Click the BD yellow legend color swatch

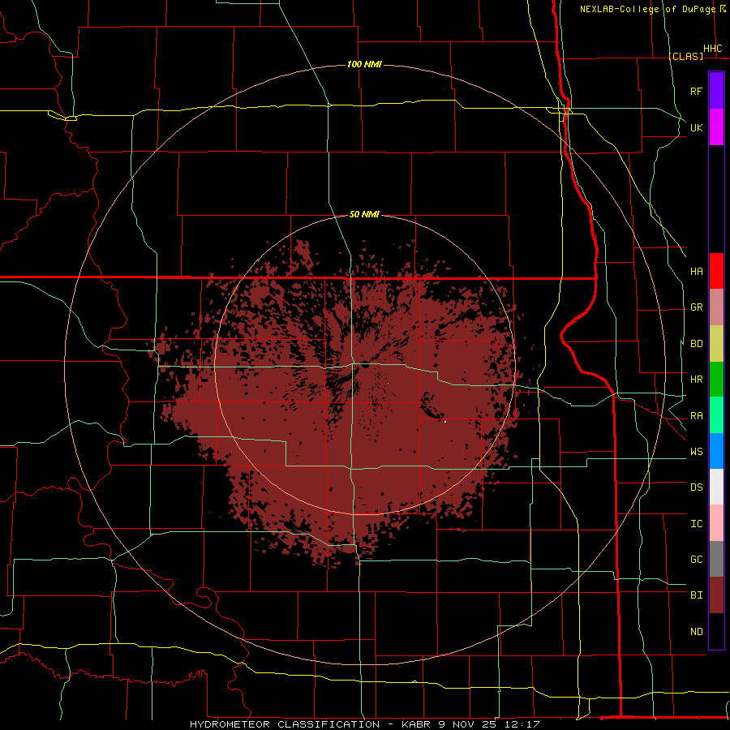click(x=716, y=344)
